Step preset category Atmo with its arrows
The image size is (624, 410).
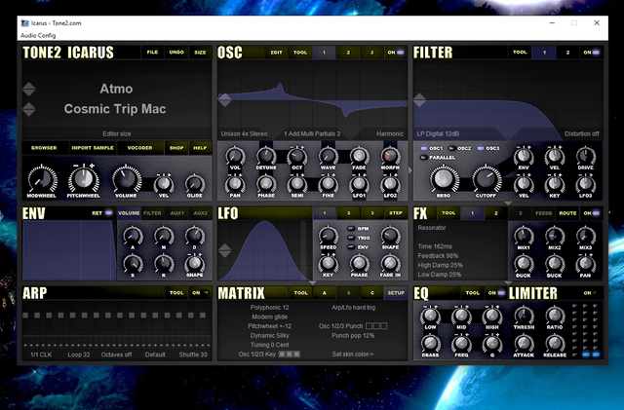click(x=28, y=89)
